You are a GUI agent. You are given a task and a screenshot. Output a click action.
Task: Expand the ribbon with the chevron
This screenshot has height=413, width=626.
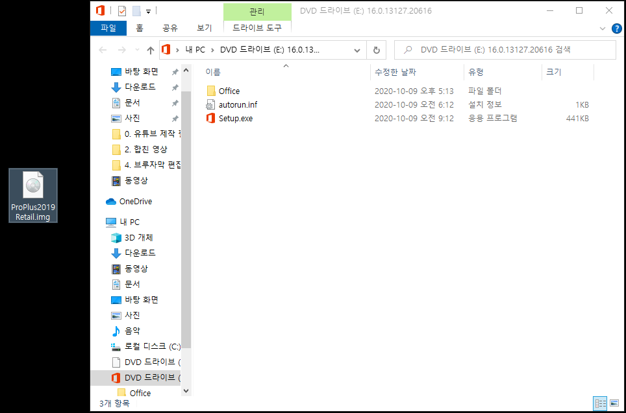tap(603, 29)
